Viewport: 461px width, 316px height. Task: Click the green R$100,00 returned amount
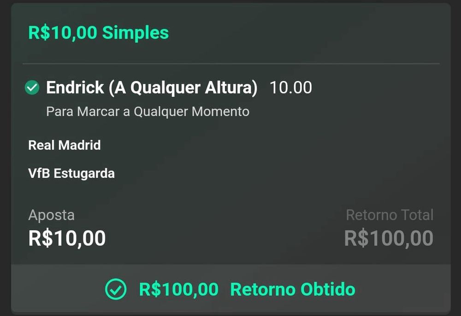coord(179,290)
